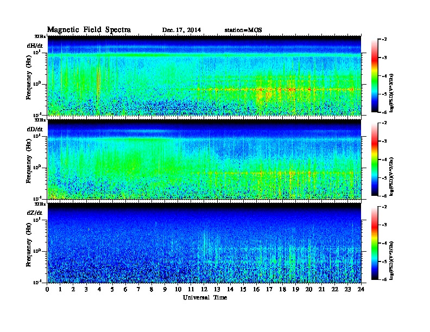This screenshot has height=332, width=430.
Task: Click the 10⁰ frequency tick of the dH/dt panel
Action: [37, 84]
